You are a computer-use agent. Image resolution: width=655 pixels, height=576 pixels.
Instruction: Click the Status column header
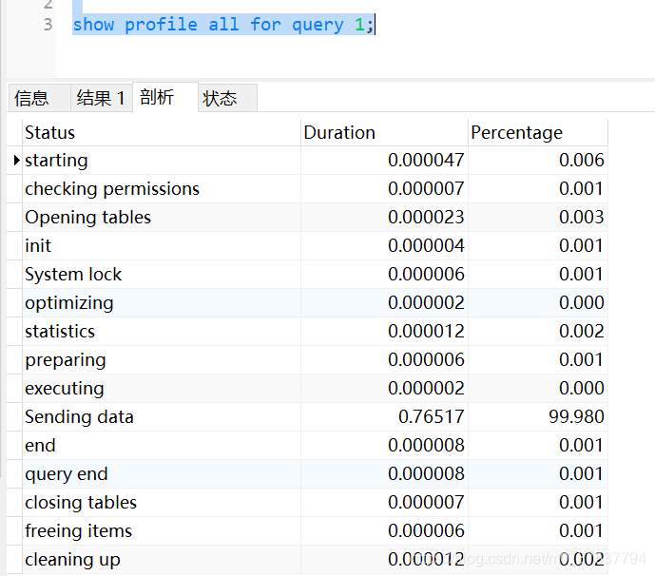(x=162, y=132)
